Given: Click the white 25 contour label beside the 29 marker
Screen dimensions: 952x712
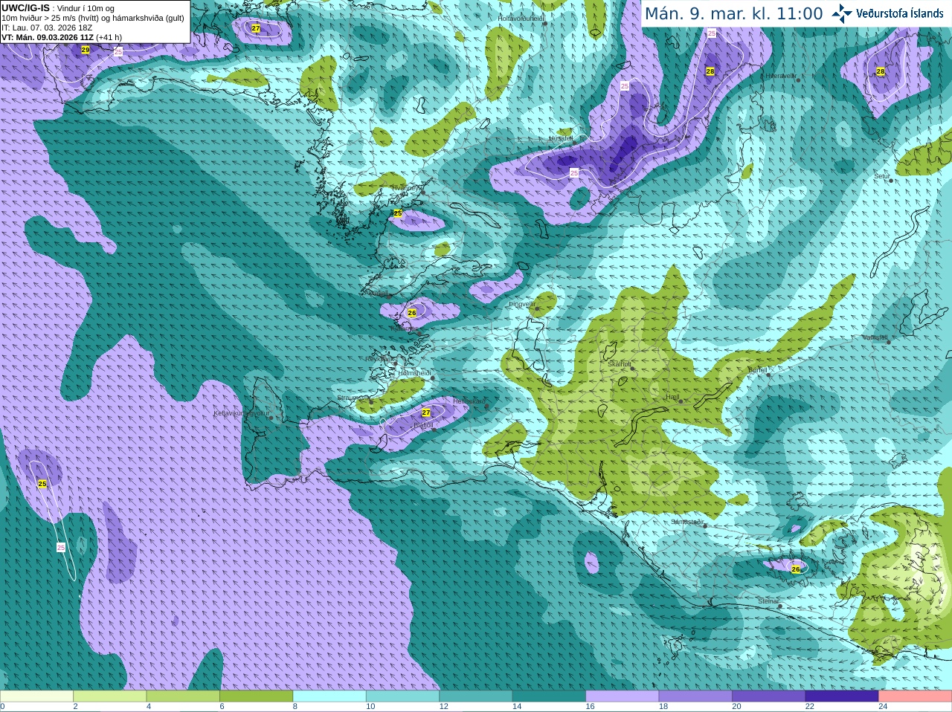Looking at the screenshot, I should 118,52.
